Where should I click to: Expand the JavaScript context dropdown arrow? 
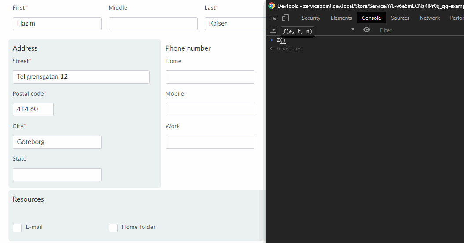click(x=353, y=30)
